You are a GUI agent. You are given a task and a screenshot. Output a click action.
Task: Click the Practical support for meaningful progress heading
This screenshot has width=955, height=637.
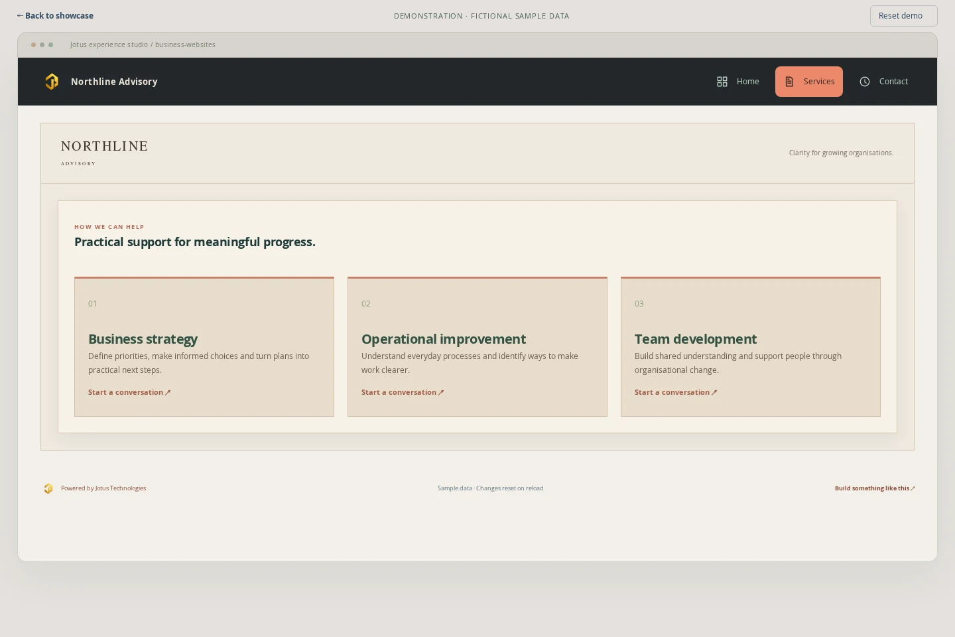click(x=195, y=242)
